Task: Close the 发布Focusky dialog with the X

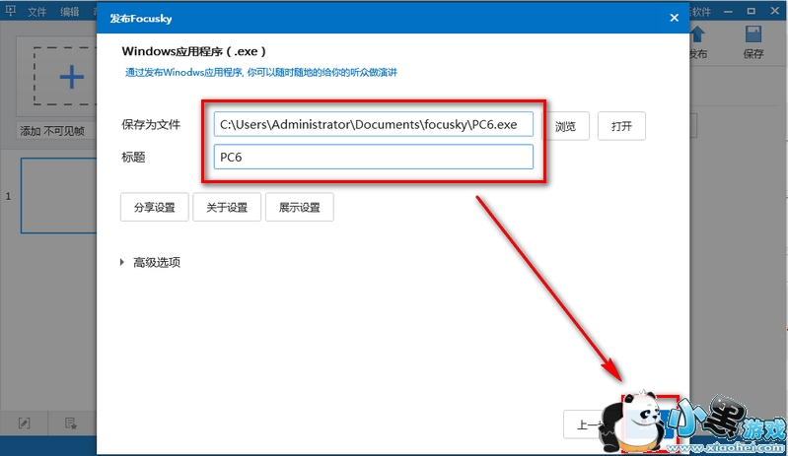Action: [674, 18]
